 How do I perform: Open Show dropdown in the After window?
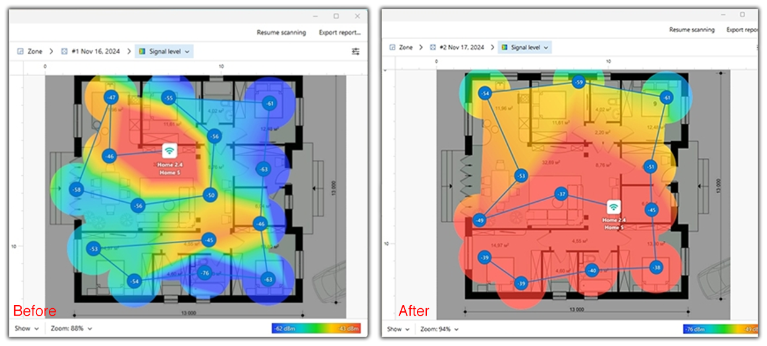pos(398,329)
